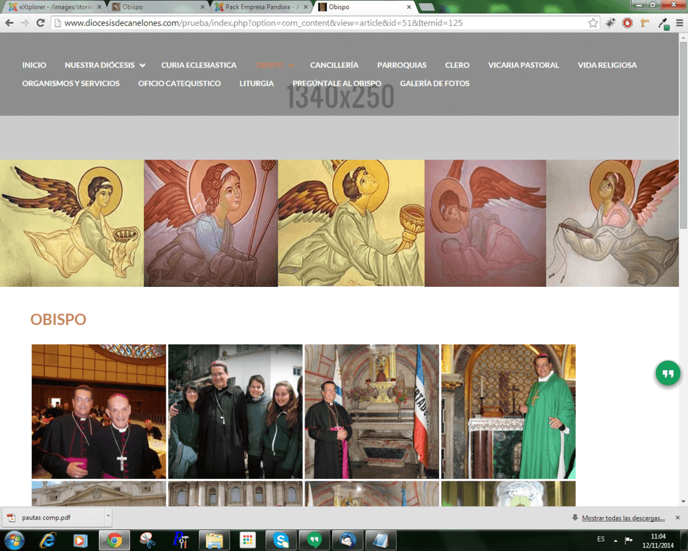The width and height of the screenshot is (688, 551).
Task: Switch to the Chrome taskbar button
Action: 114,540
